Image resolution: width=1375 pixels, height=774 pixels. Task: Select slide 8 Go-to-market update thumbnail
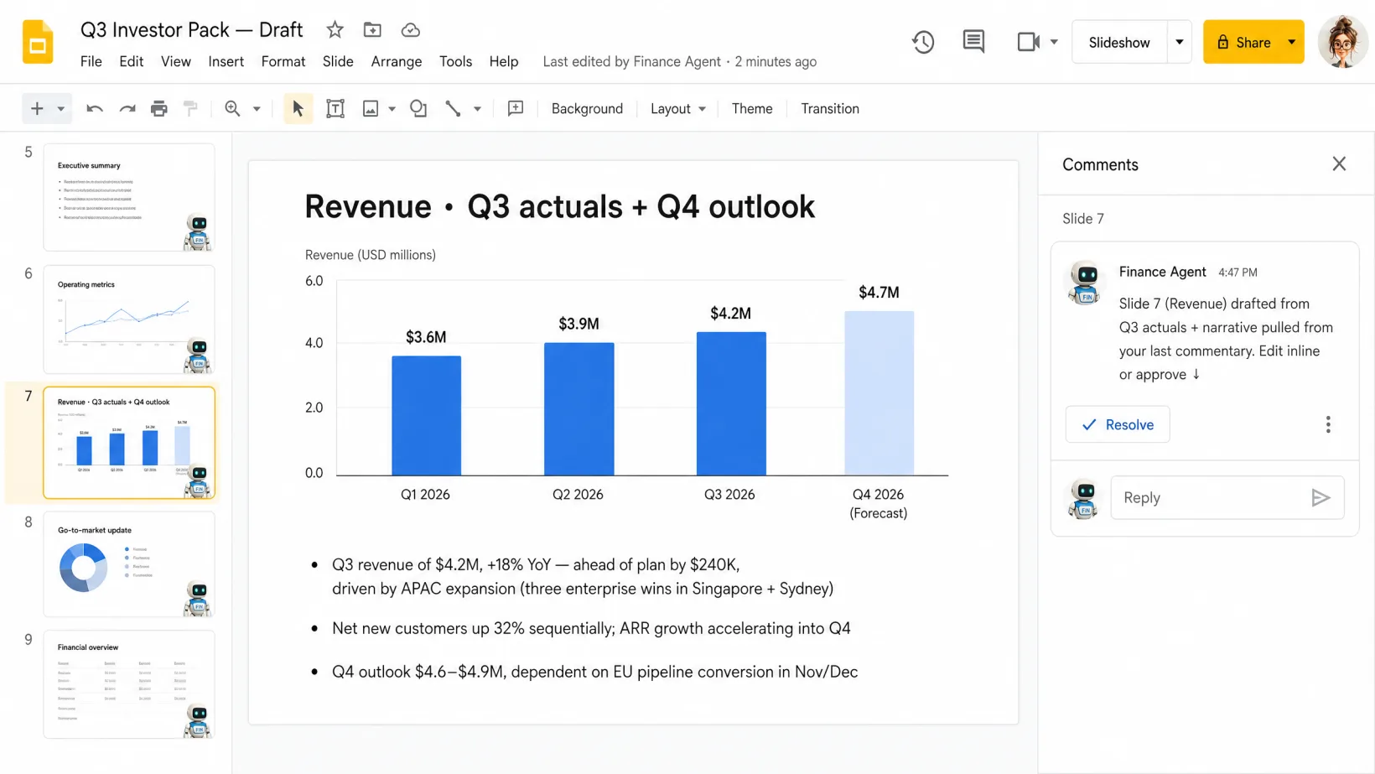pos(129,564)
